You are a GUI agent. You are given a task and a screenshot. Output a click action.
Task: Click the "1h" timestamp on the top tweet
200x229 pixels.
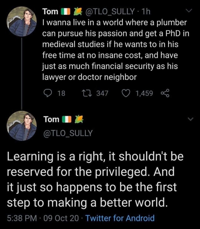click(x=146, y=12)
